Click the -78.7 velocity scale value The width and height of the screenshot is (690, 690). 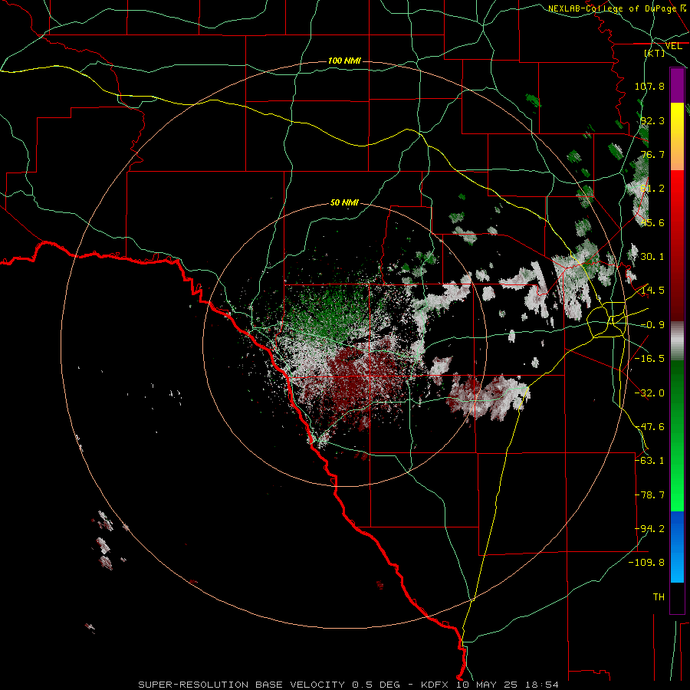click(649, 495)
